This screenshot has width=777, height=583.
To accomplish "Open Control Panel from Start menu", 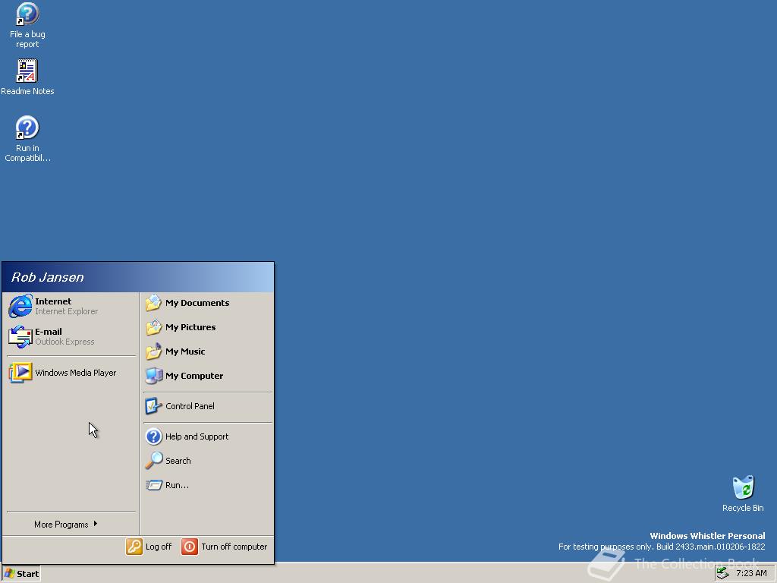I will (208, 406).
